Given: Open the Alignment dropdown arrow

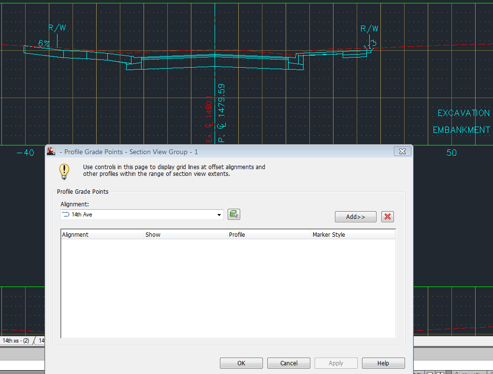Looking at the screenshot, I should (219, 214).
